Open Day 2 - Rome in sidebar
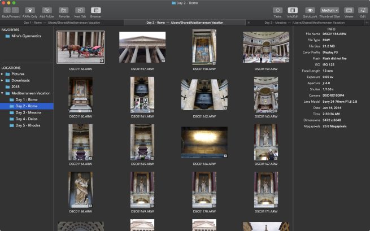The height and width of the screenshot is (231, 370). point(27,106)
